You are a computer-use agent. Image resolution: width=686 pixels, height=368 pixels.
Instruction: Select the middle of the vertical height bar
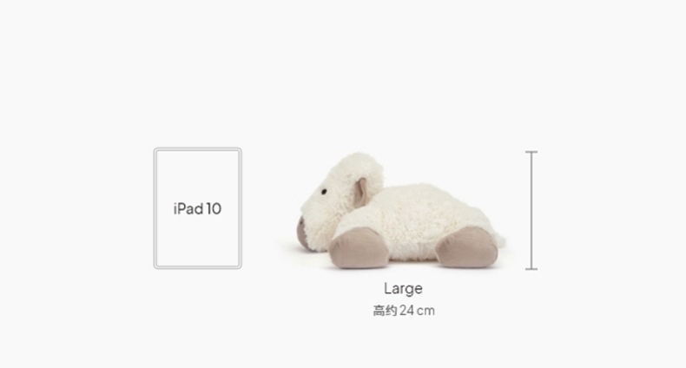coord(531,210)
